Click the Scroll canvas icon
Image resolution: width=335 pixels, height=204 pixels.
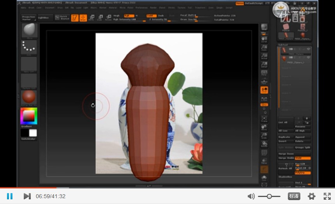click(x=264, y=39)
